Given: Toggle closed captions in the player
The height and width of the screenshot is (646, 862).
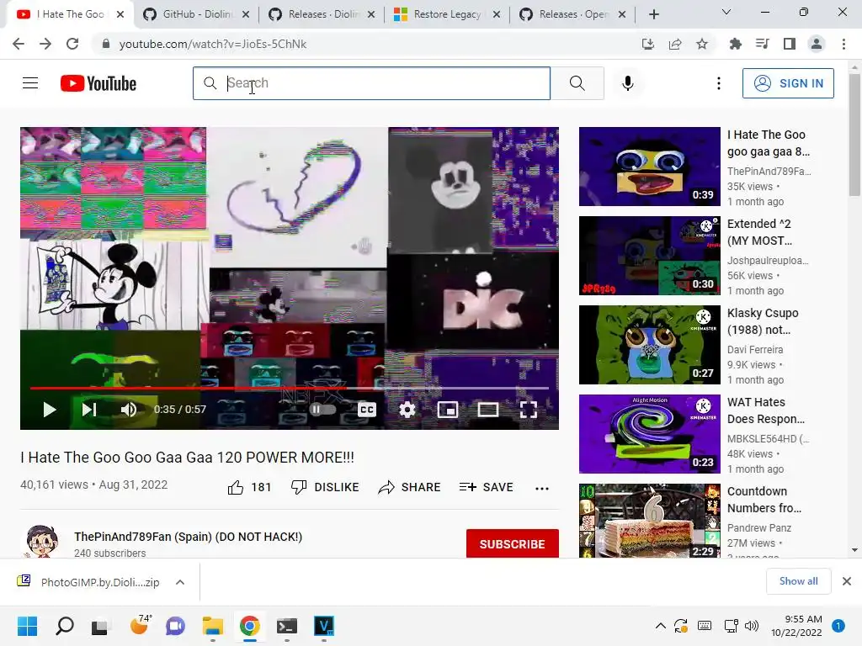Looking at the screenshot, I should 367,410.
